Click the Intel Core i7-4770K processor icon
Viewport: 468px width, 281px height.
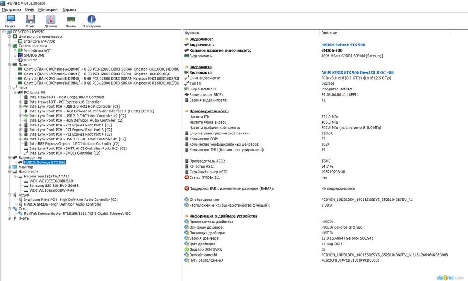(20, 41)
